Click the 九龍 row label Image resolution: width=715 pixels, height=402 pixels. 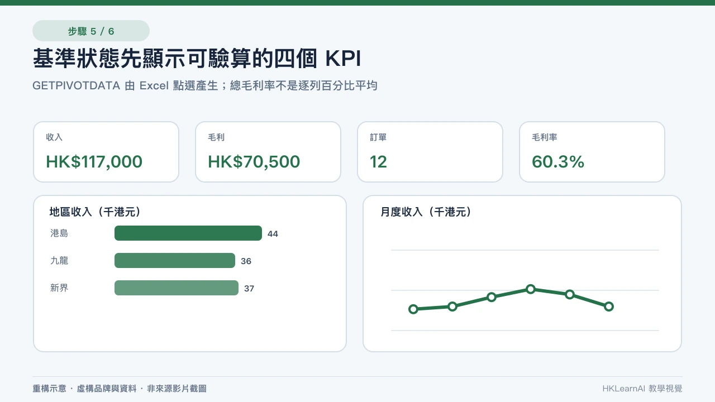[59, 261]
